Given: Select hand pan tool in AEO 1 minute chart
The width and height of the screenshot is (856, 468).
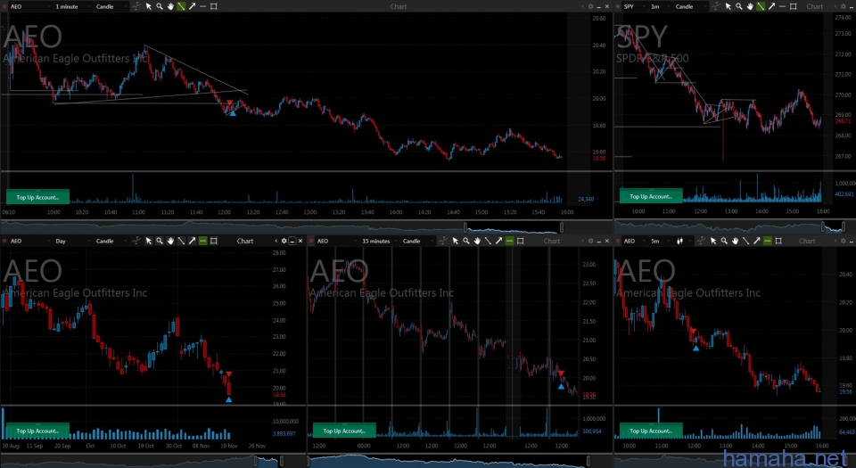Looking at the screenshot, I should pos(170,6).
